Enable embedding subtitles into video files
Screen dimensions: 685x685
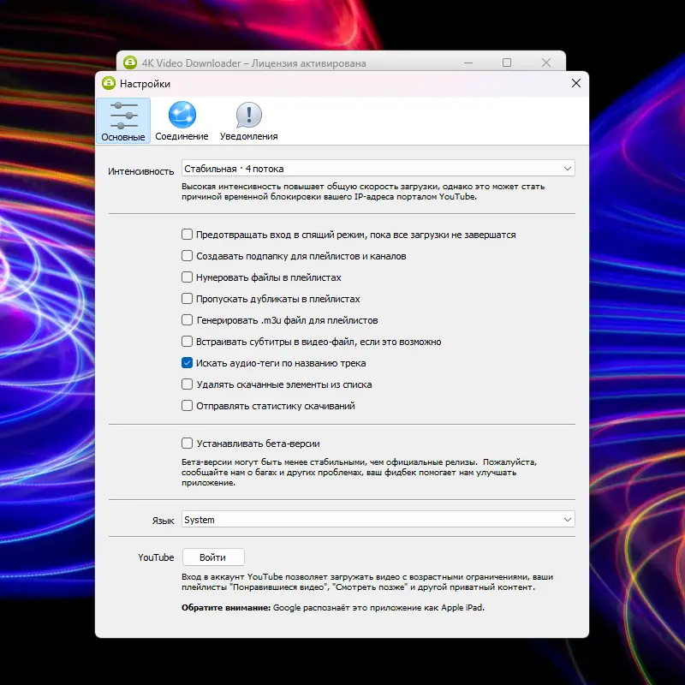187,341
